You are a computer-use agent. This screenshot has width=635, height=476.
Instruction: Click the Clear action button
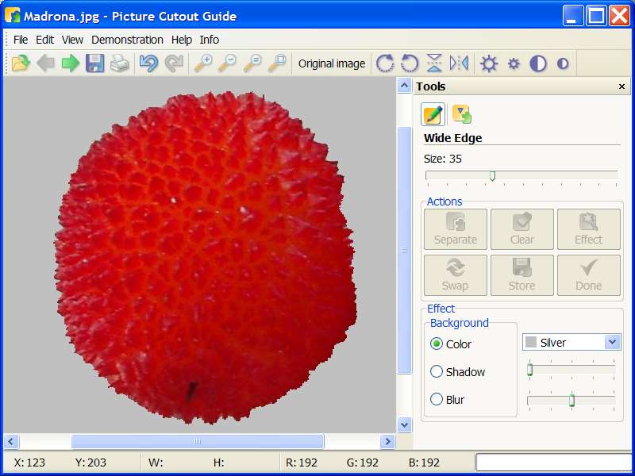pyautogui.click(x=522, y=229)
